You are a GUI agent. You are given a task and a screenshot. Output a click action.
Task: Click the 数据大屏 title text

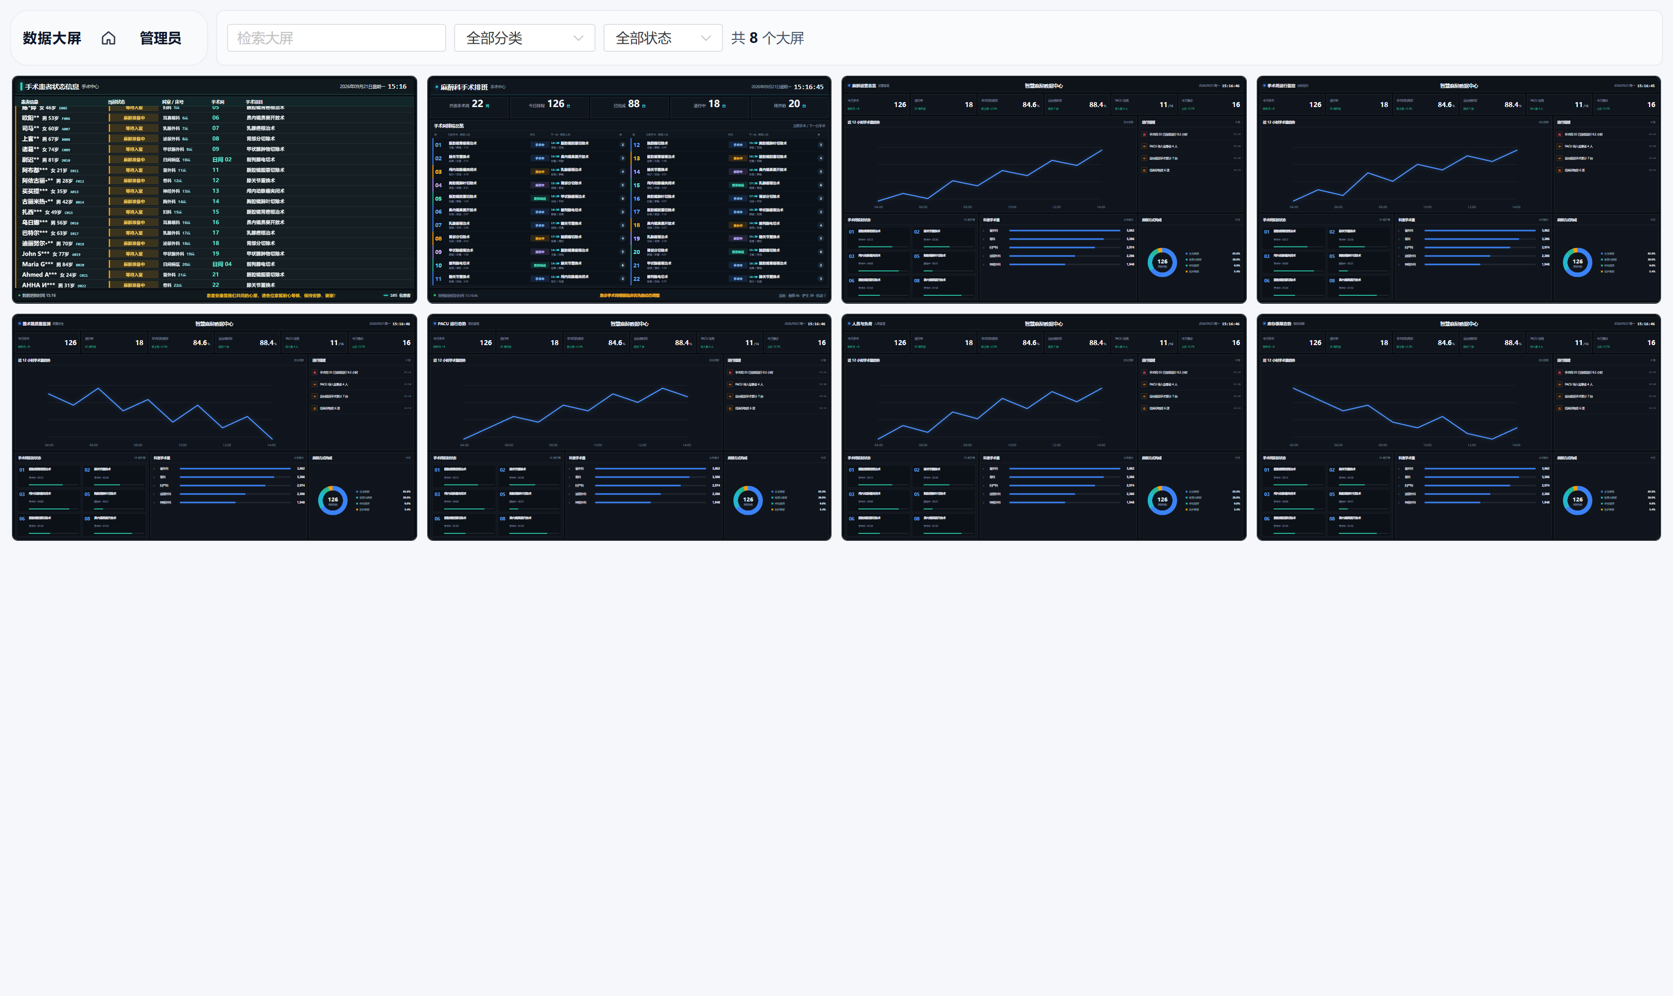point(52,38)
